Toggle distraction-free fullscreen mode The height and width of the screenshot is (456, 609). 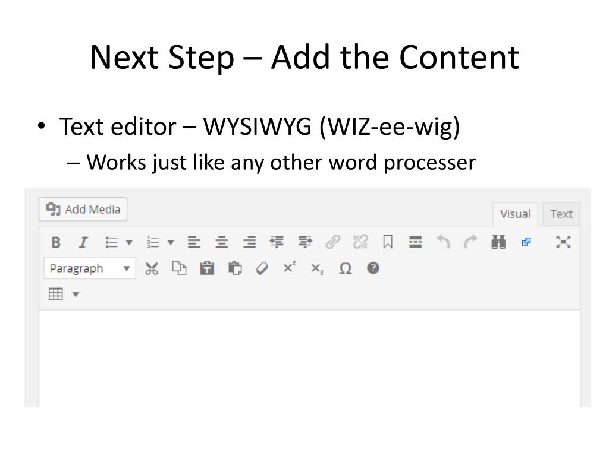point(563,242)
